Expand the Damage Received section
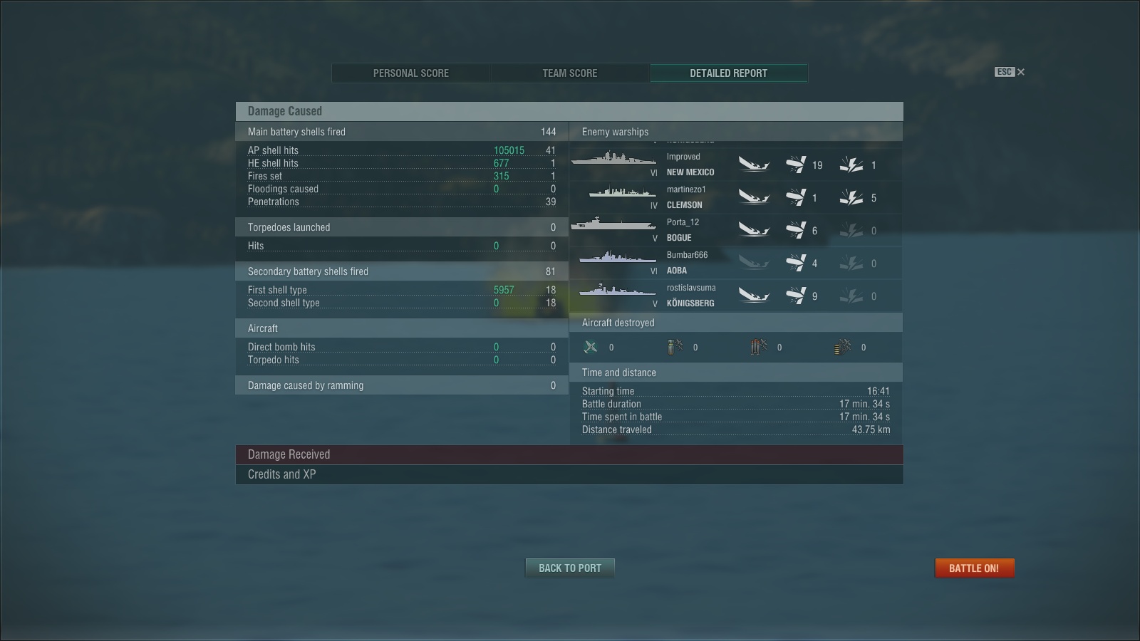 pyautogui.click(x=569, y=454)
